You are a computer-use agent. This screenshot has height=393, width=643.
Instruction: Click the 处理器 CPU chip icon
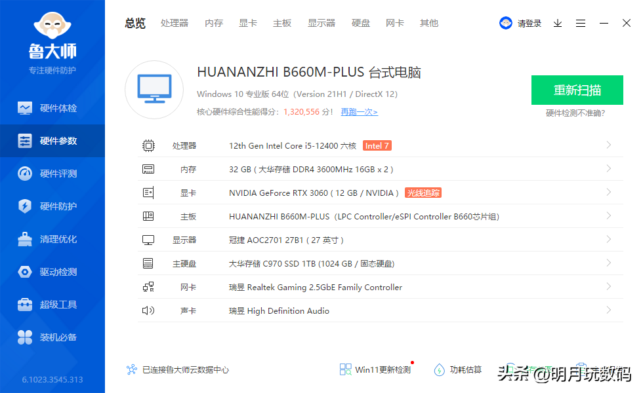pos(148,145)
